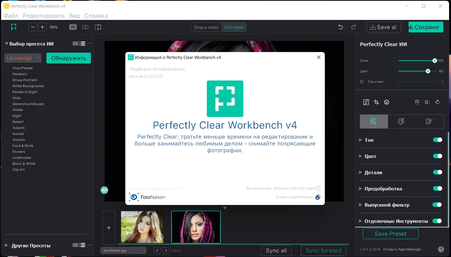451x257 pixels.
Task: Enable the Тон кожи checkbox
Action: coord(362,82)
